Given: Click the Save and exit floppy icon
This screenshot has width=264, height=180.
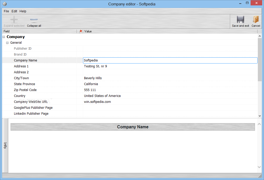Looking at the screenshot, I should point(241,20).
